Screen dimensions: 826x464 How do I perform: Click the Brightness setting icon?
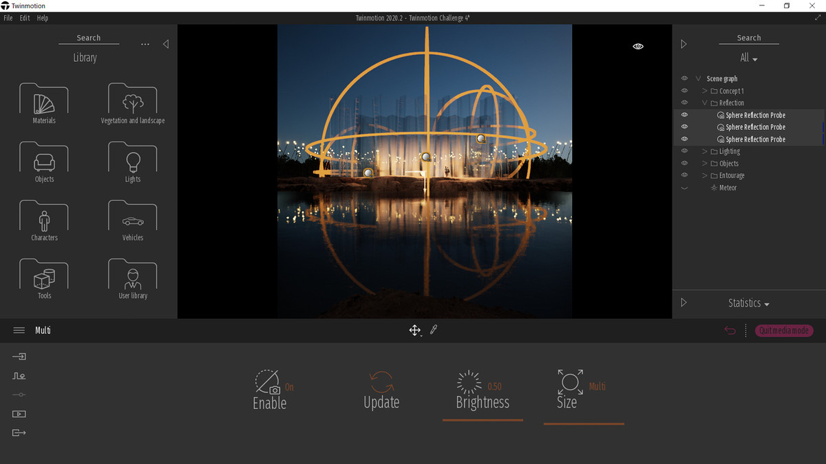(x=469, y=382)
